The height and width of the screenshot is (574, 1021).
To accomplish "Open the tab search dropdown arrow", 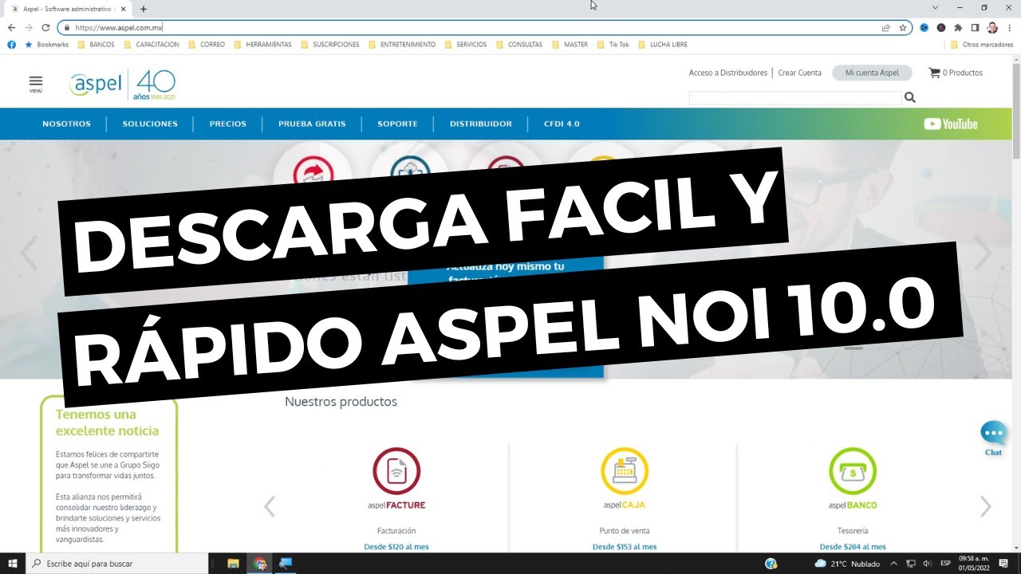I will pos(936,8).
